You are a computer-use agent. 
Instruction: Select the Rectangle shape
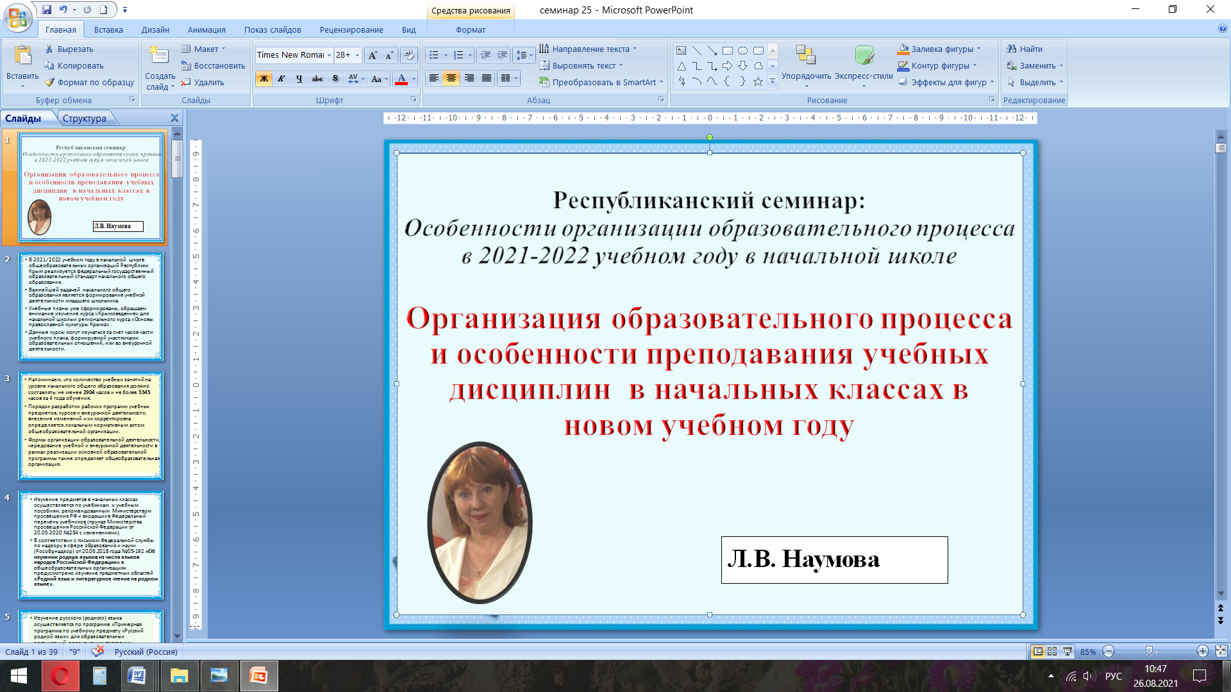728,51
